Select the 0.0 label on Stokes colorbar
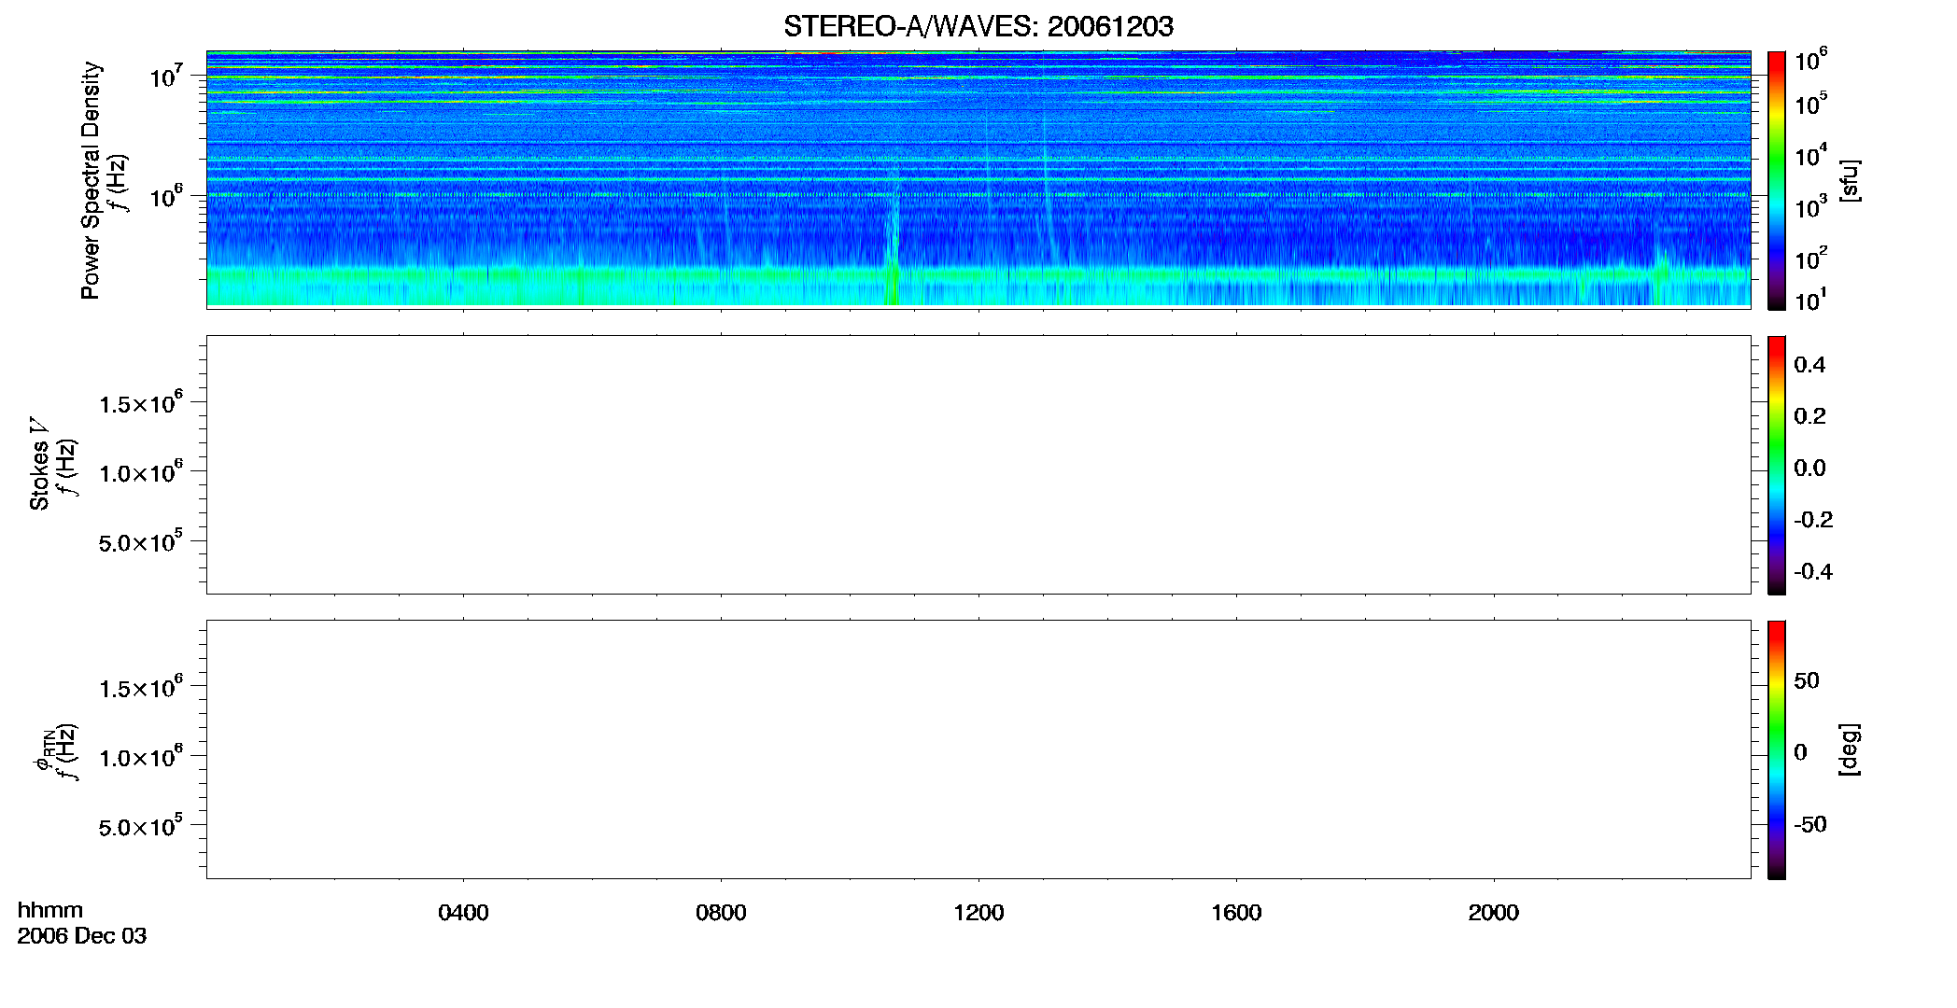Image resolution: width=1957 pixels, height=1008 pixels. 1809,469
